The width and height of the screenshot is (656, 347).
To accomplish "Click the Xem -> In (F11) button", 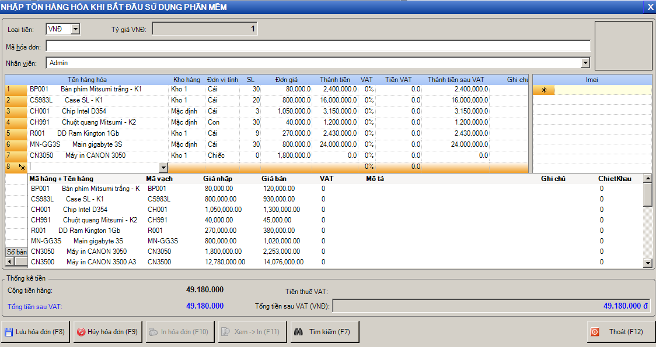I will tap(253, 332).
